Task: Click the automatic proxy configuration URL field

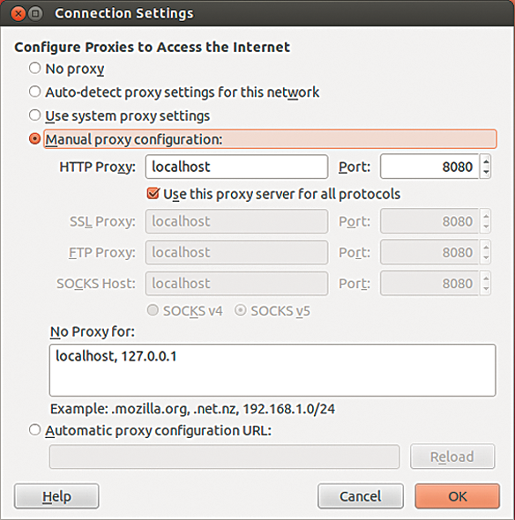Action: [224, 457]
